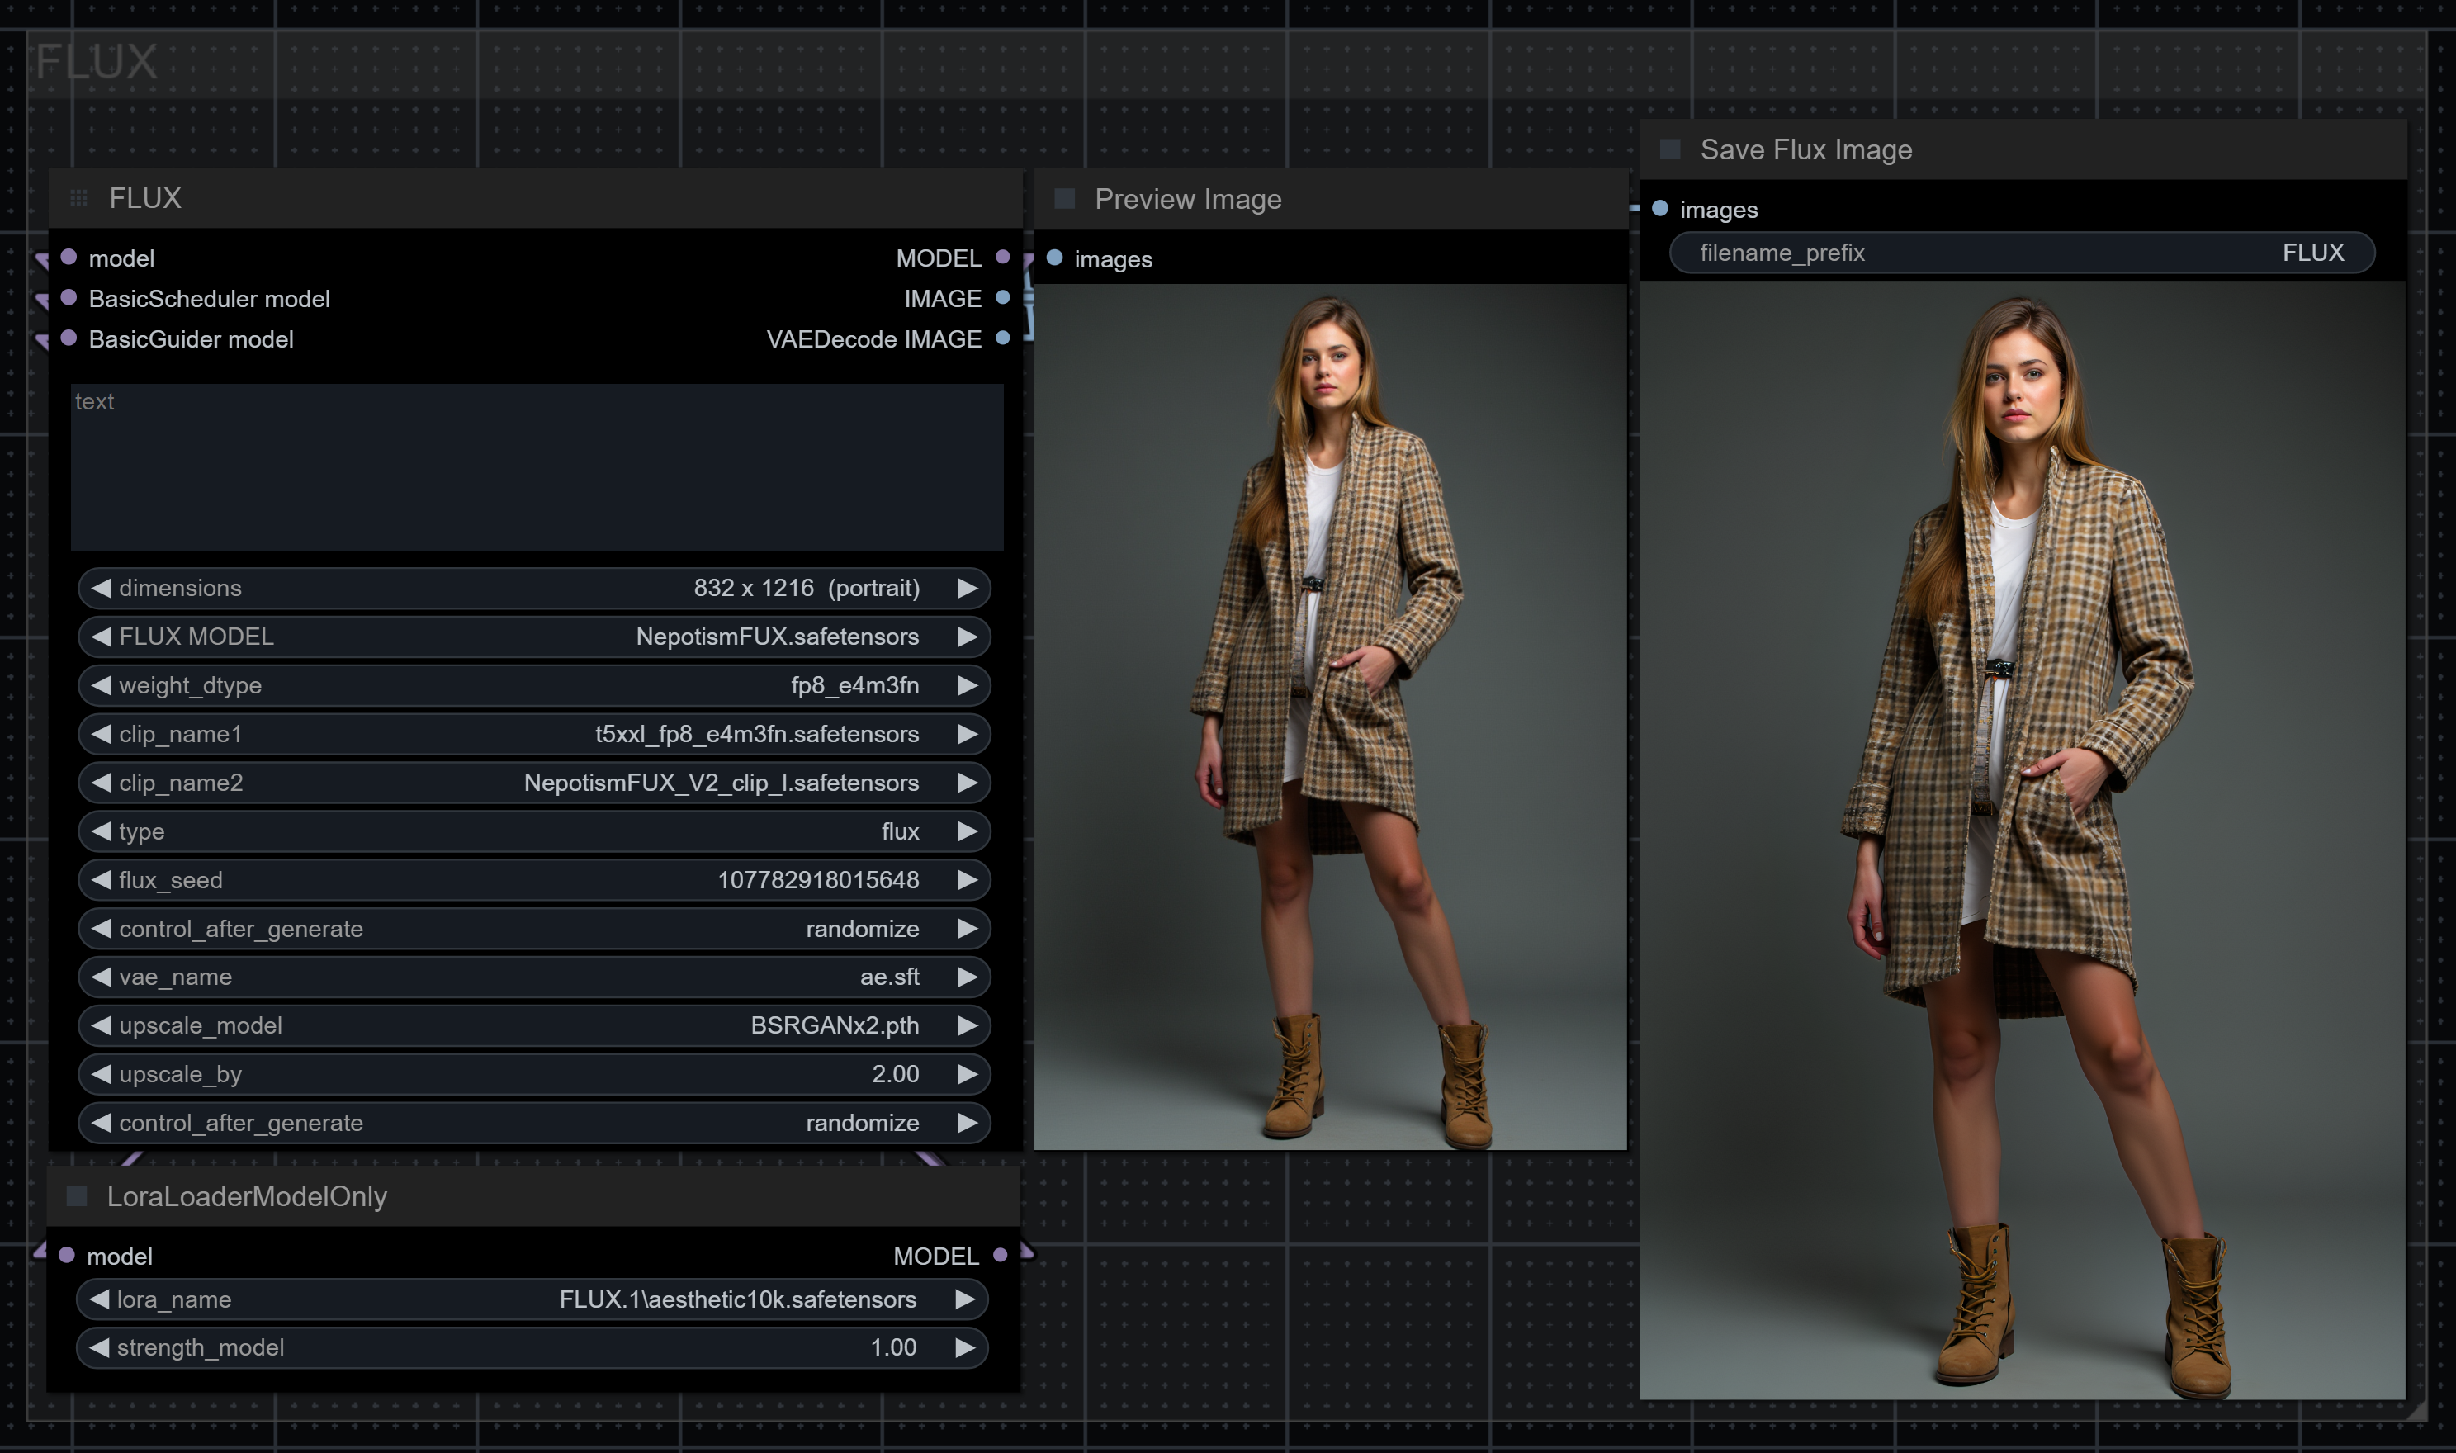Image resolution: width=2456 pixels, height=1453 pixels.
Task: Click the Preview Image images input port
Action: (x=1054, y=258)
